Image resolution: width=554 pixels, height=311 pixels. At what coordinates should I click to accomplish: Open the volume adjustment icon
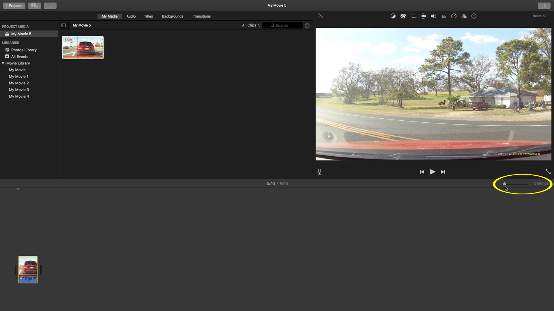coord(433,16)
